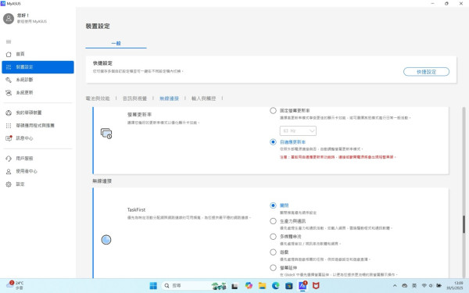Switch to the 一般 tab
The width and height of the screenshot is (469, 293).
(116, 43)
